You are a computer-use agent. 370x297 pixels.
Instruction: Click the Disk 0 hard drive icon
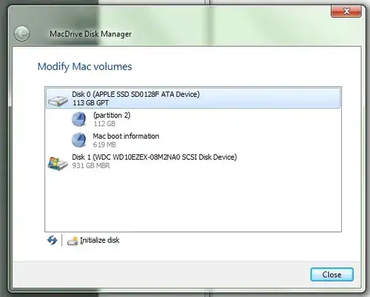58,101
